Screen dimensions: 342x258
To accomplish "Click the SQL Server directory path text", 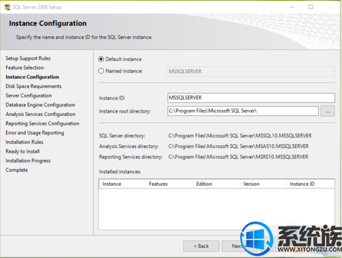I will [x=240, y=136].
